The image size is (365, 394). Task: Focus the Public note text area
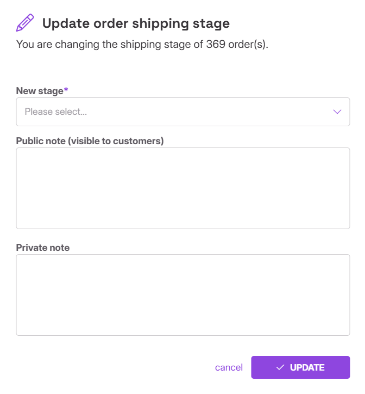[182, 188]
